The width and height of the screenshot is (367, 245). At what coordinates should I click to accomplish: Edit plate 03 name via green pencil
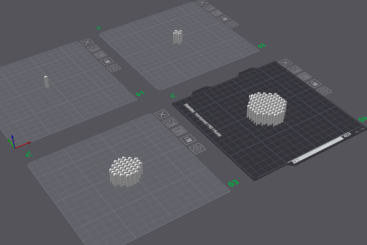click(29, 154)
